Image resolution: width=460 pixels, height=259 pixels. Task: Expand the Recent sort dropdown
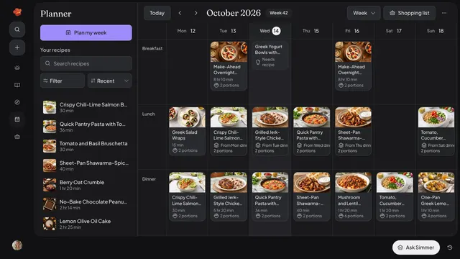[x=110, y=81]
